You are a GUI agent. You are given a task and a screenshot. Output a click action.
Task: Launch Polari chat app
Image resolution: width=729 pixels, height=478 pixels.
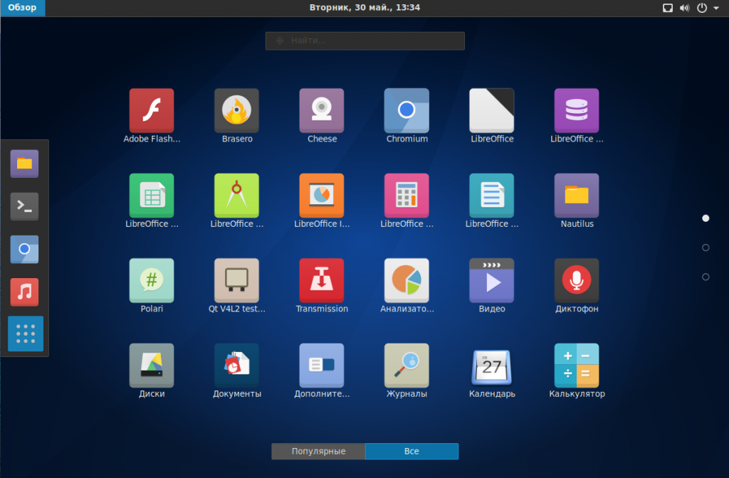tap(152, 280)
